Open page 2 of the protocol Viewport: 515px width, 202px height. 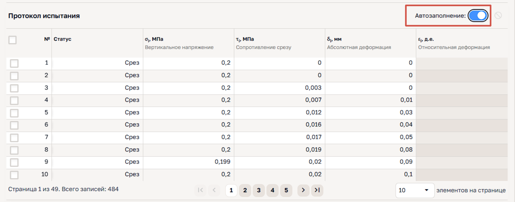pyautogui.click(x=245, y=190)
